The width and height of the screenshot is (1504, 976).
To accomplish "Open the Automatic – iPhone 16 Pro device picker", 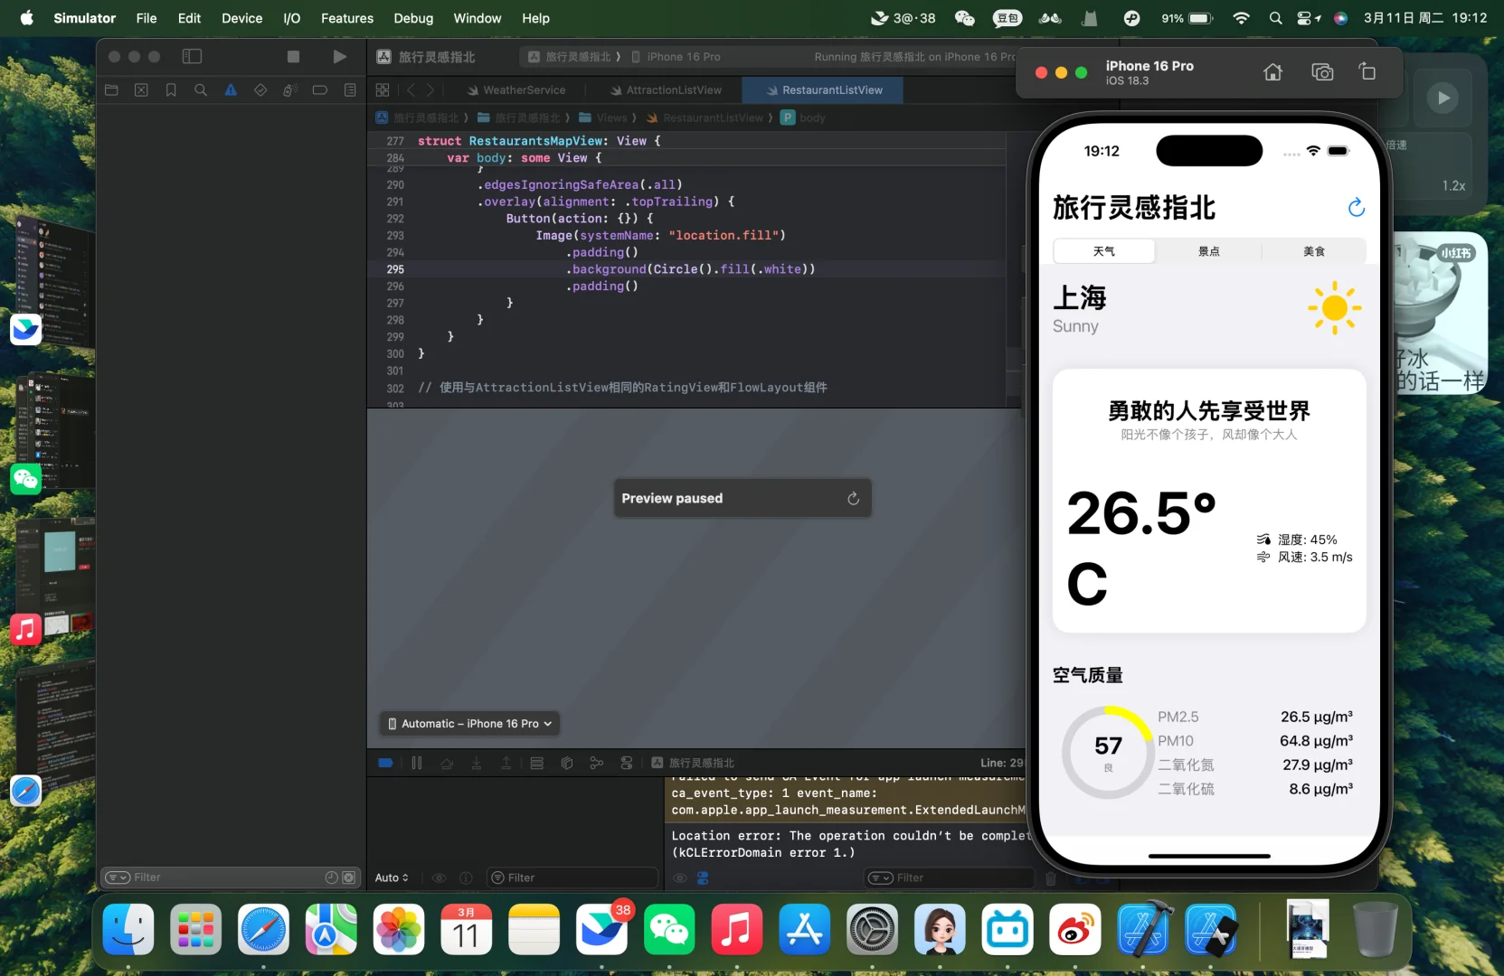I will point(468,723).
